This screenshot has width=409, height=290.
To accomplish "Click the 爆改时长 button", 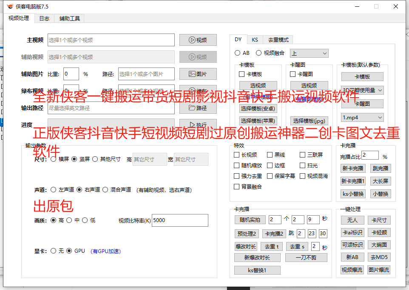I will [x=246, y=246].
